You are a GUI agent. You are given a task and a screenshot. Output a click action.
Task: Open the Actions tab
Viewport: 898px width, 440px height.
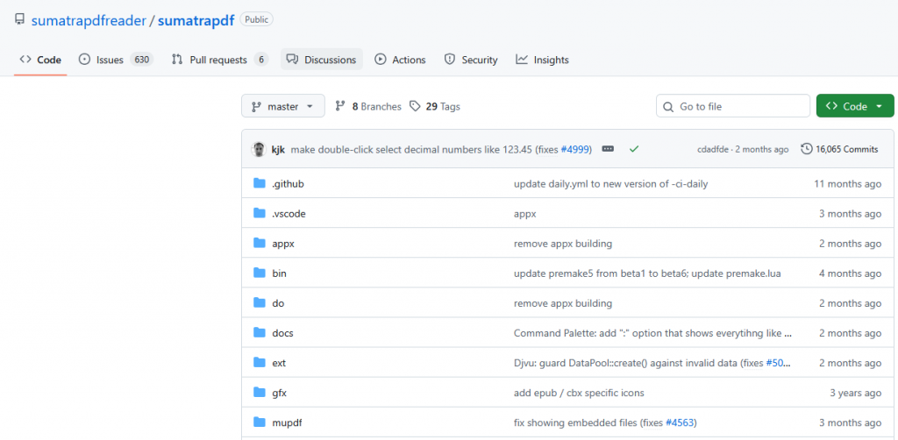click(400, 60)
